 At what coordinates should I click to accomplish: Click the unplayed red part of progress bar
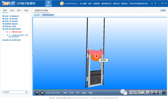pos(117,90)
